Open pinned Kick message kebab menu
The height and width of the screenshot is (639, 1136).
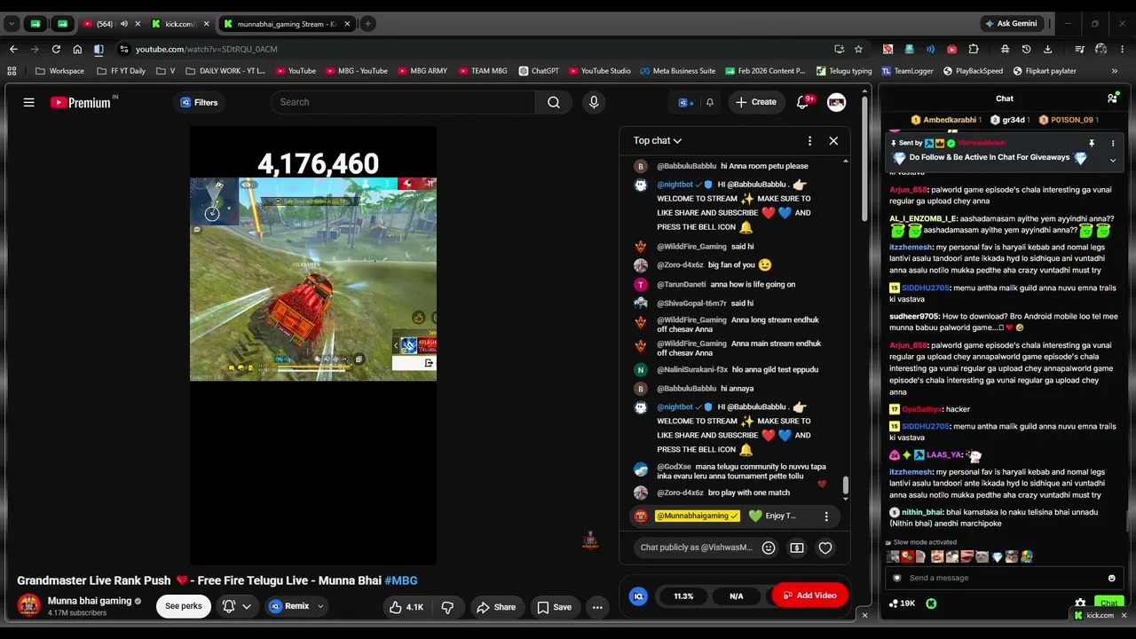click(x=1112, y=143)
